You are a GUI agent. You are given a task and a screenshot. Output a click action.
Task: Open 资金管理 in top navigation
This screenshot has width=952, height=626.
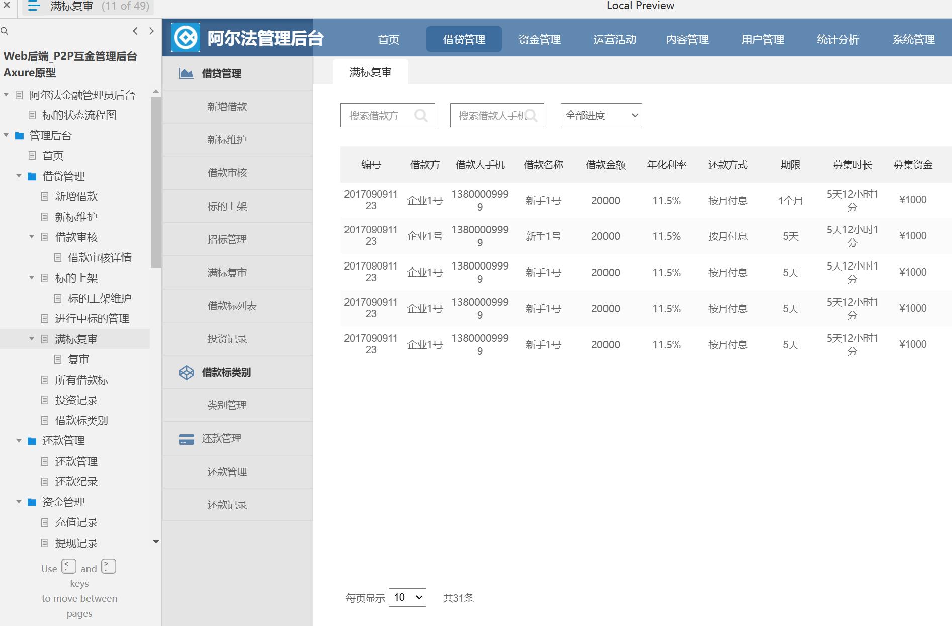[x=540, y=39]
